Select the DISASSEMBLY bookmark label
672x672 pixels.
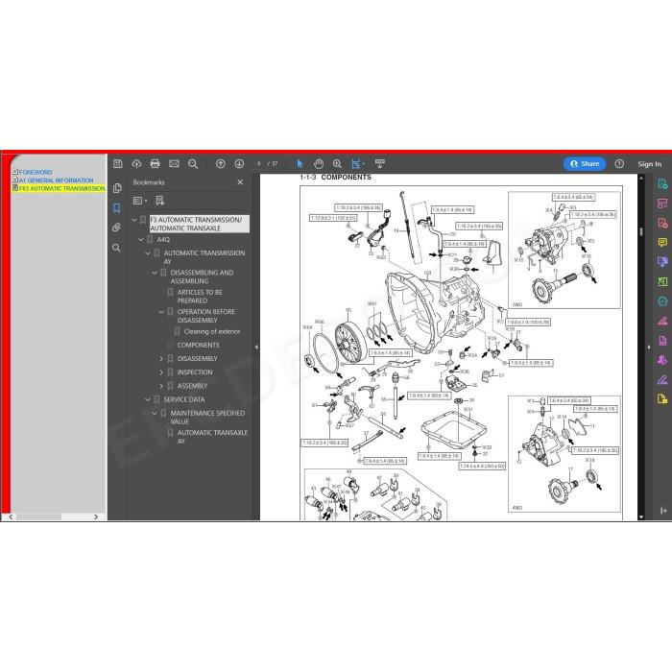(197, 358)
